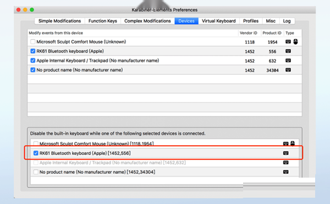The width and height of the screenshot is (330, 204).
Task: Click the red close window button
Action: coord(19,10)
